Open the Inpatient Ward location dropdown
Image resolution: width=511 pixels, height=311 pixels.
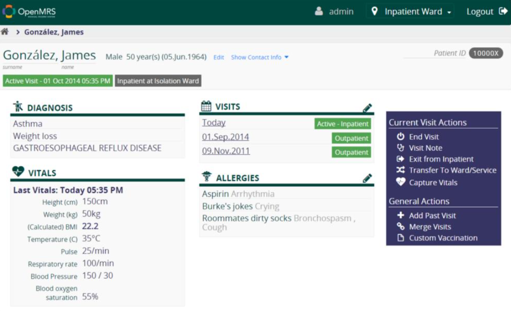[x=410, y=11]
